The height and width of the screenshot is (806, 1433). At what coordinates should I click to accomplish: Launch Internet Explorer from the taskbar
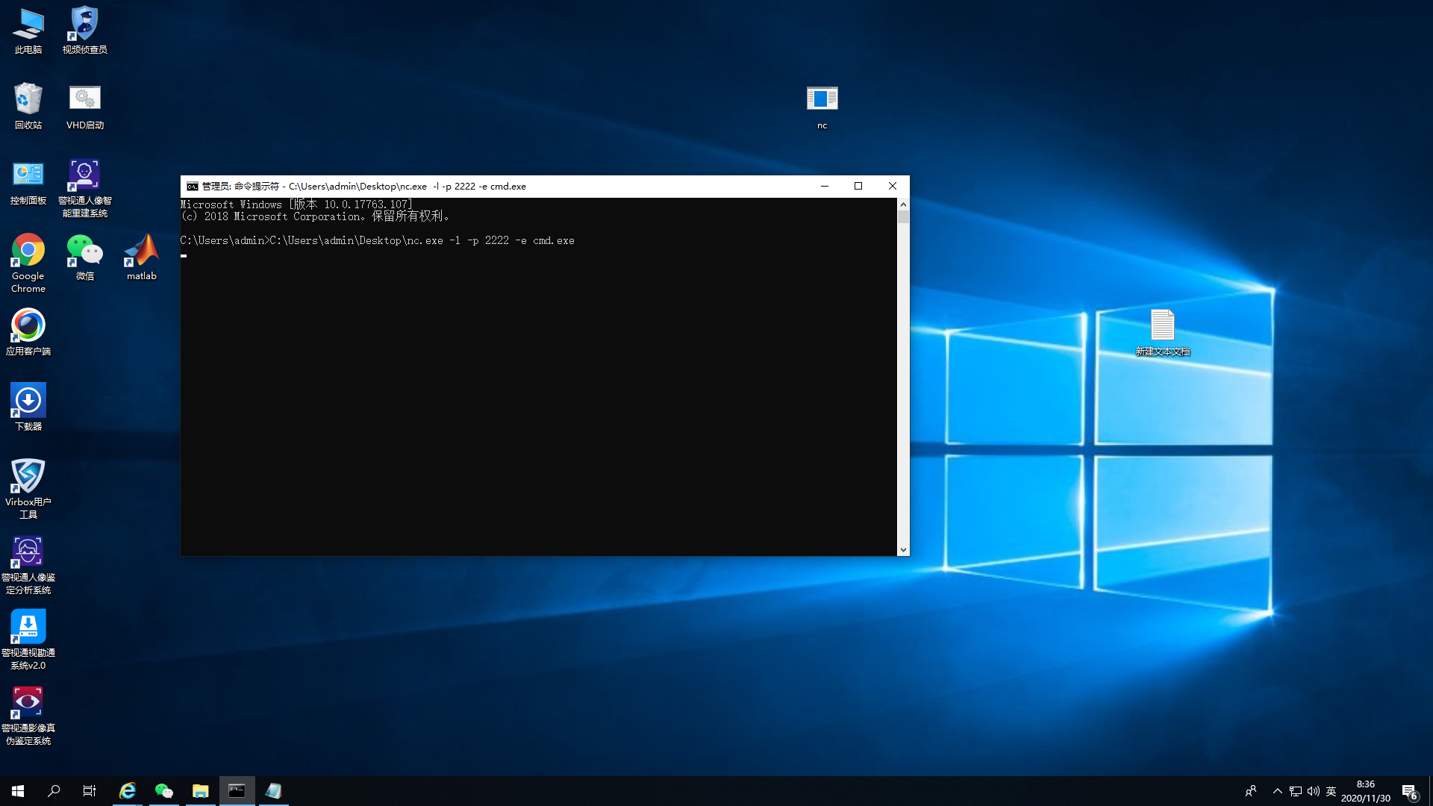(x=128, y=791)
